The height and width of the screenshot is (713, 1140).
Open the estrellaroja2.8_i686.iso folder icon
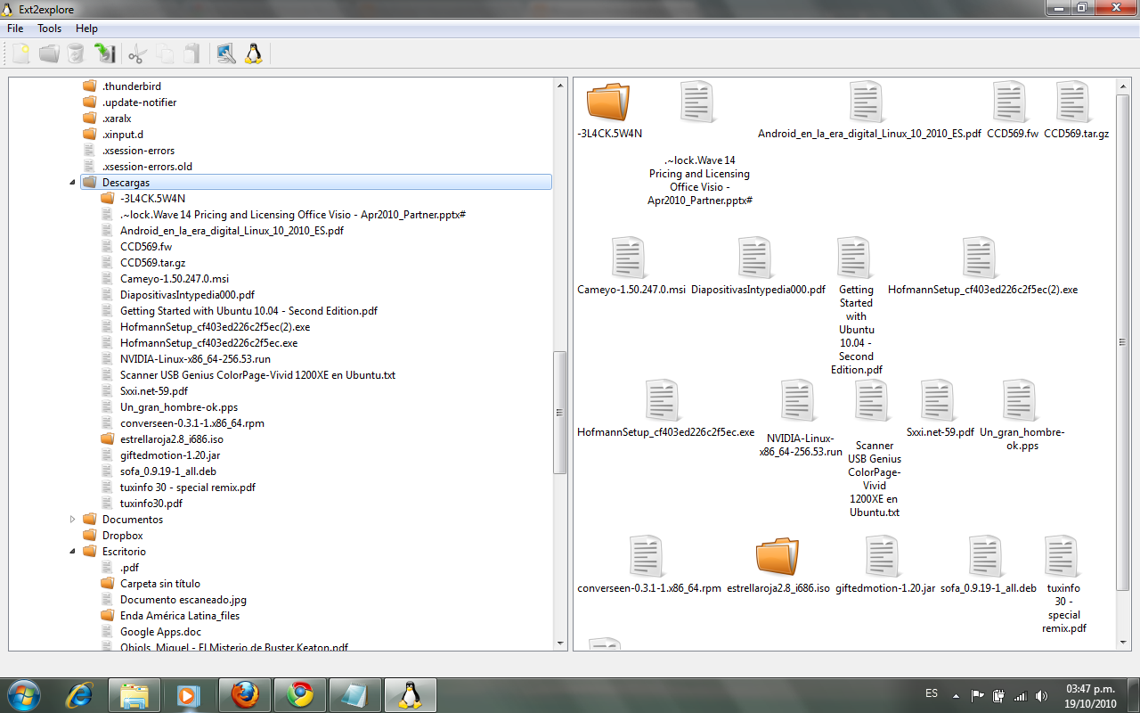[x=778, y=555]
